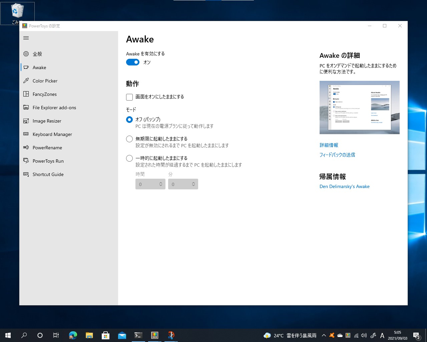Viewport: 427px width, 342px height.
Task: Open the Mail app on the taskbar
Action: point(122,335)
